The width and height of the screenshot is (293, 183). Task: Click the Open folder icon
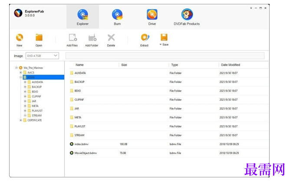tap(39, 38)
